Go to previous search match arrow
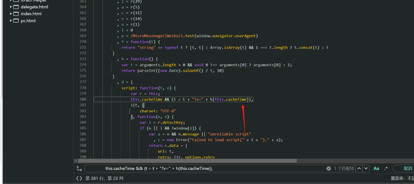414x184 pixels. point(358,169)
